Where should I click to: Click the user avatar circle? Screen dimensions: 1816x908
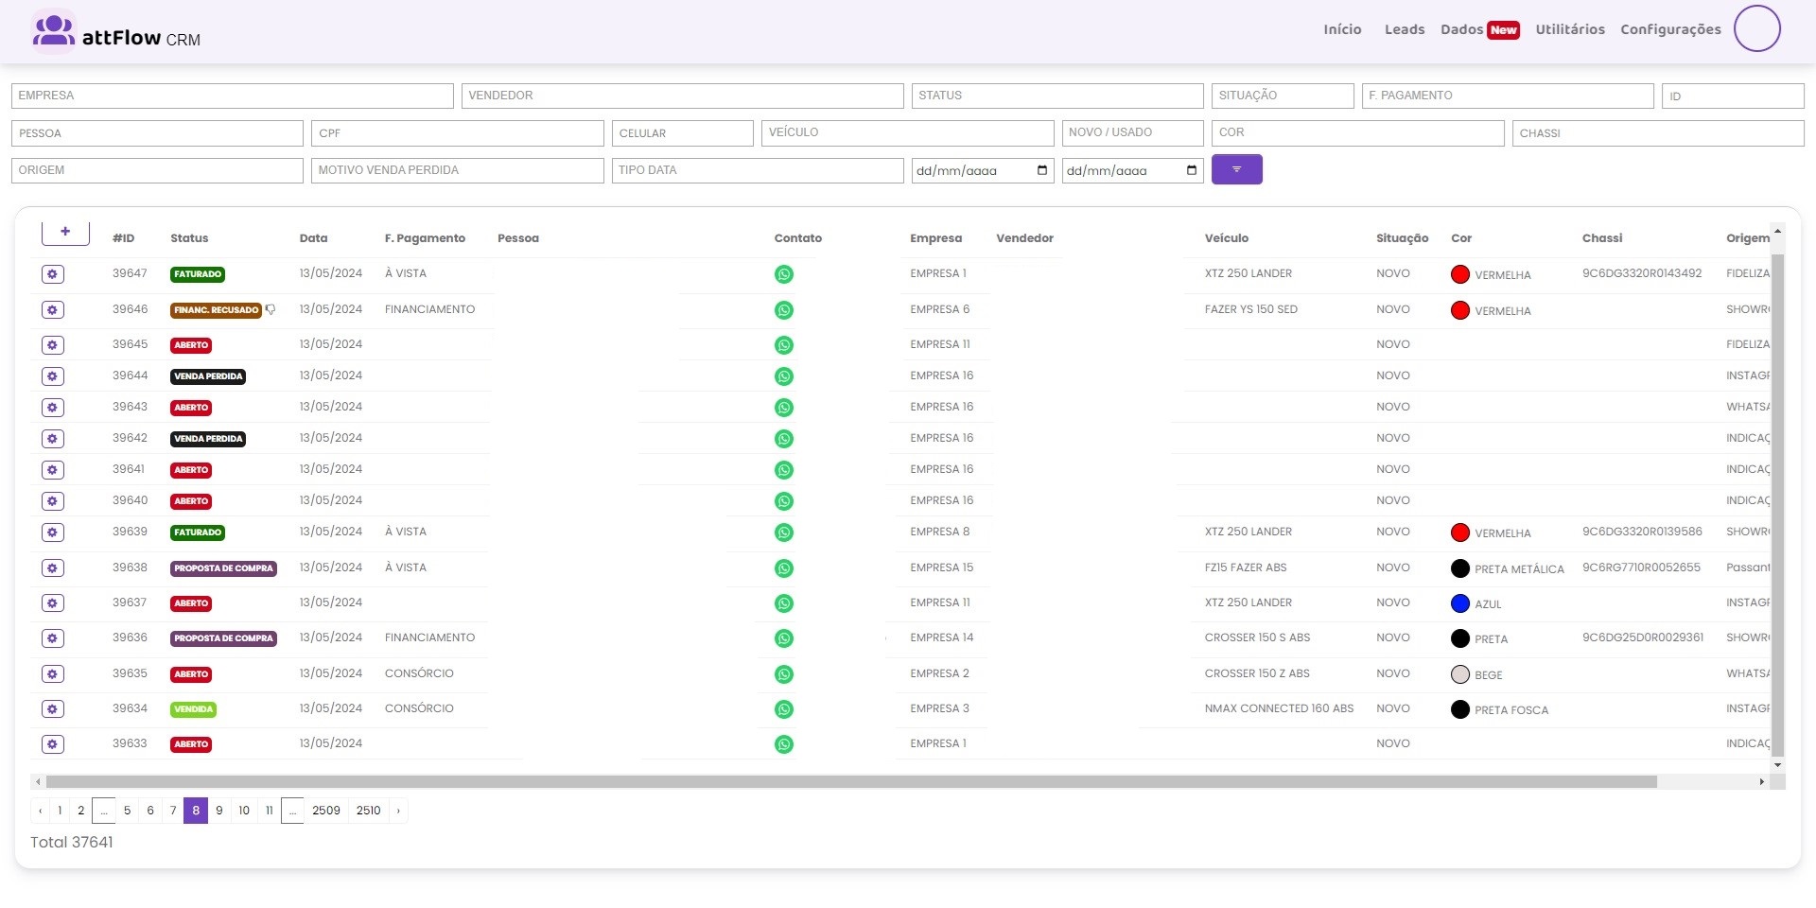click(x=1756, y=28)
